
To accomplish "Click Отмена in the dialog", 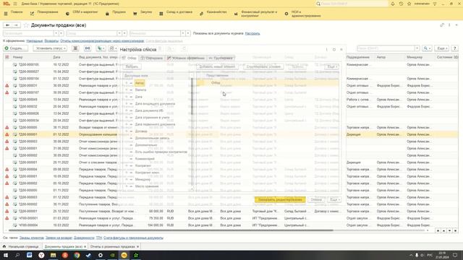I will 316,199.
